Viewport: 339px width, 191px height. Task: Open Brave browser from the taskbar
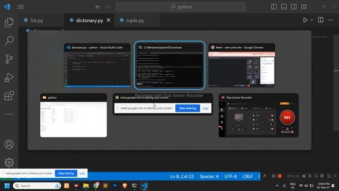click(125, 186)
